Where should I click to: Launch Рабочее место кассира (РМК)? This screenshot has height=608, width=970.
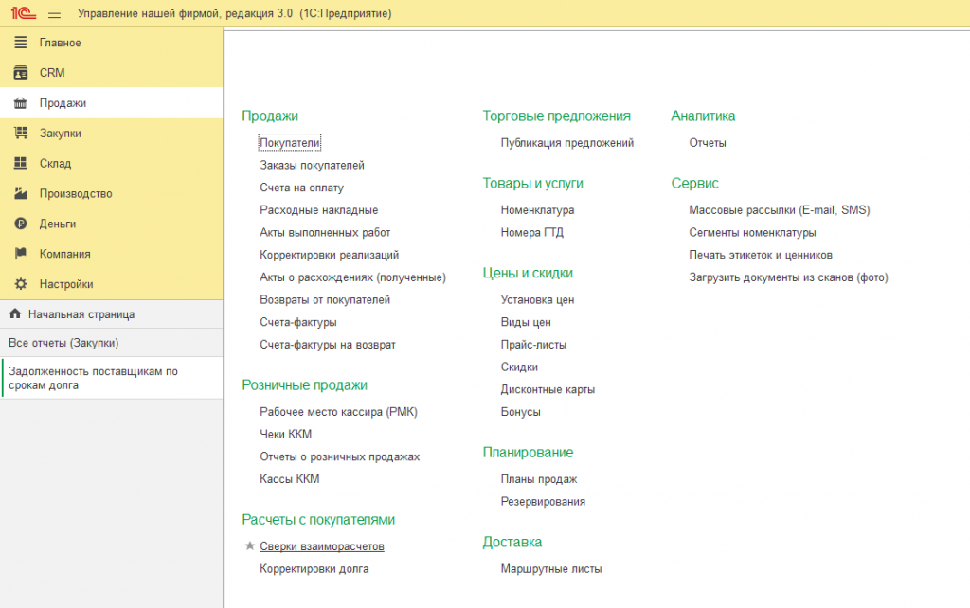pyautogui.click(x=338, y=412)
